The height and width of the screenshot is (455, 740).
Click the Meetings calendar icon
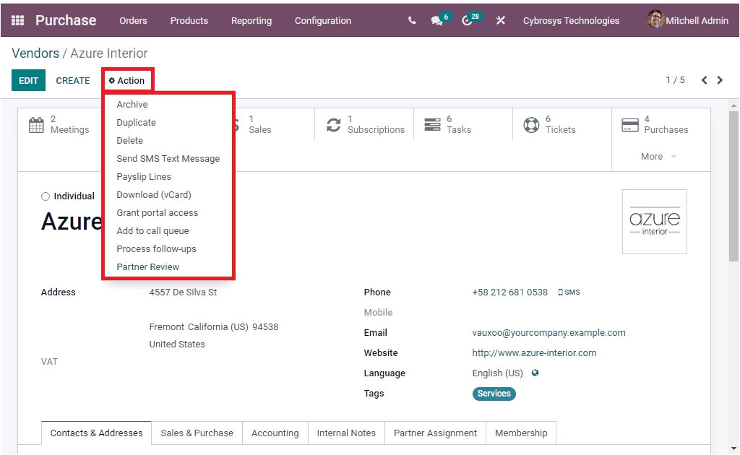tap(37, 123)
